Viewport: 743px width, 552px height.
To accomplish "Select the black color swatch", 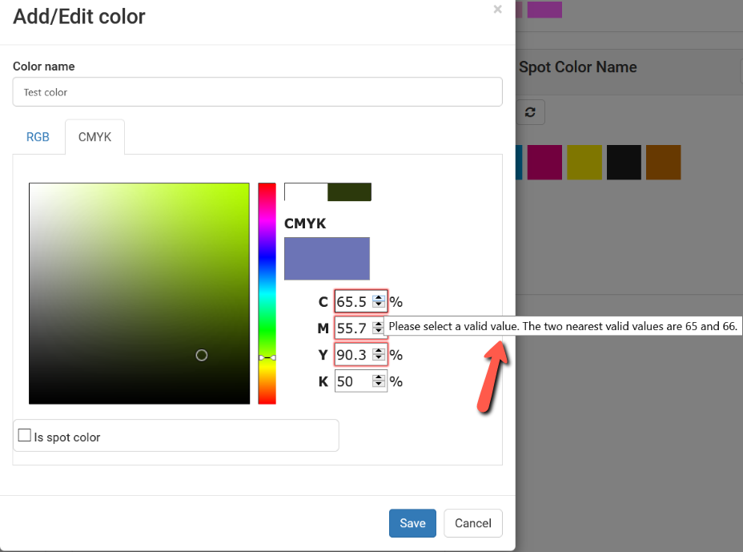I will point(624,162).
